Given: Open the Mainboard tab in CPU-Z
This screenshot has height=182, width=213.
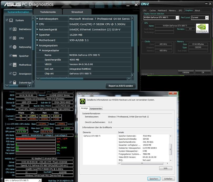Looking at the screenshot, I should click(162, 11).
